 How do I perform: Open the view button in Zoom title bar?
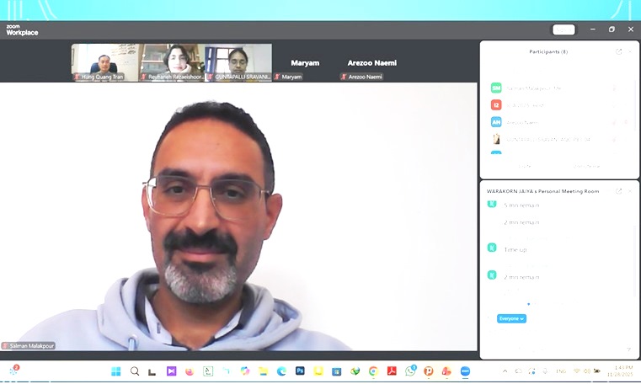[564, 29]
